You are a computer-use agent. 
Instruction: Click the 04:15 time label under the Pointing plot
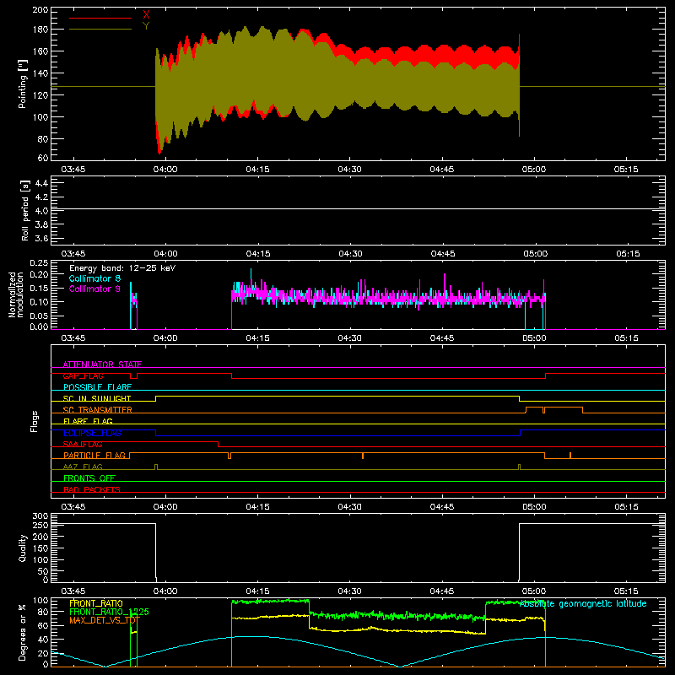pos(257,170)
